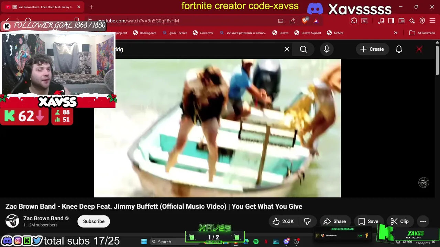This screenshot has height=247, width=440.
Task: Open the McAfee bookmark
Action: pos(335,33)
